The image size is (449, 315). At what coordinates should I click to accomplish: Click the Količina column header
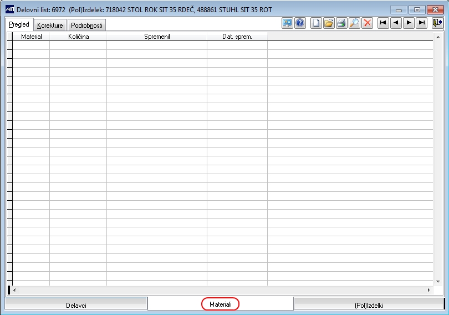(78, 37)
